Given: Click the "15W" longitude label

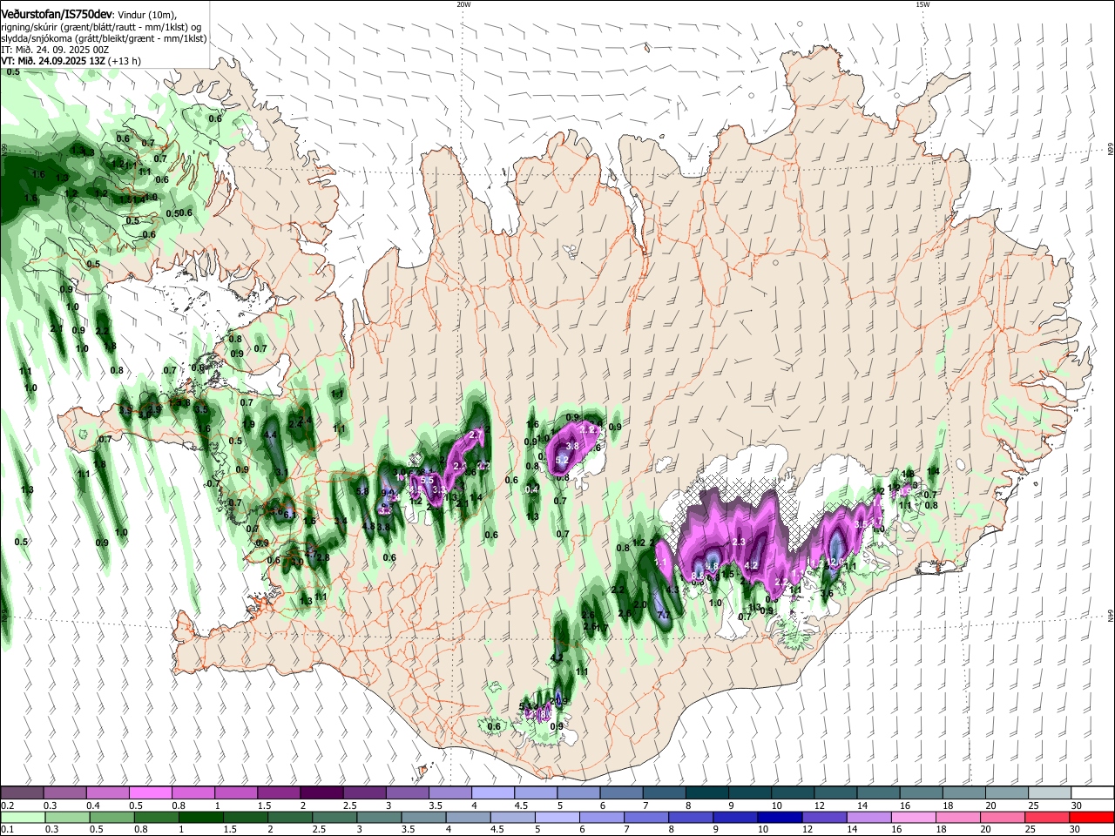Looking at the screenshot, I should 922,4.
